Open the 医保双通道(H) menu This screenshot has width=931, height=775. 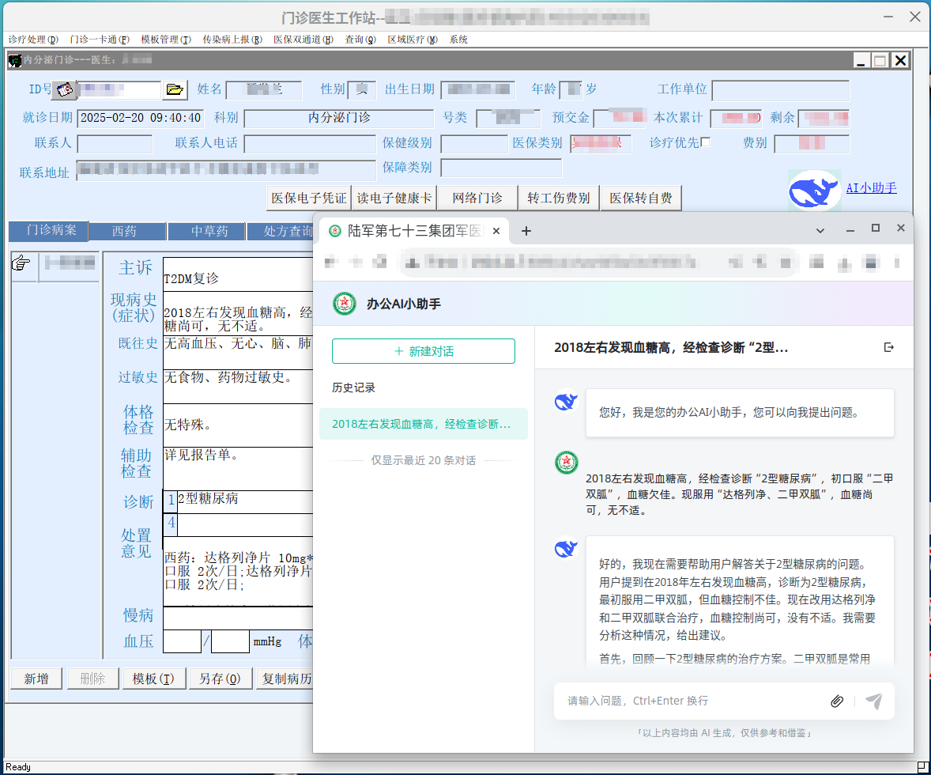[x=303, y=40]
